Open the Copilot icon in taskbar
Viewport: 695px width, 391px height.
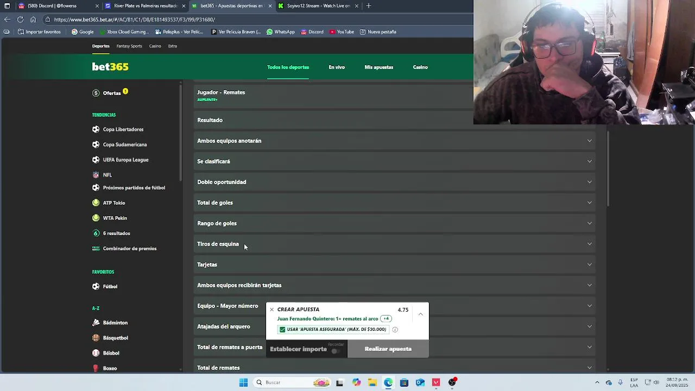(356, 382)
